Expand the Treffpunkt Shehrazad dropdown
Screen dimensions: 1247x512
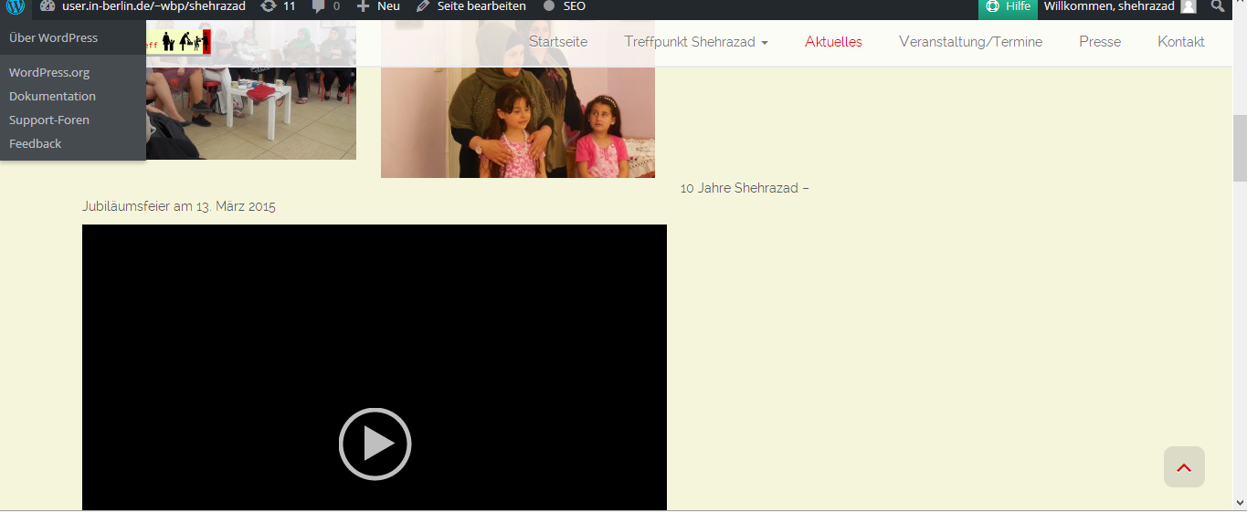tap(696, 42)
